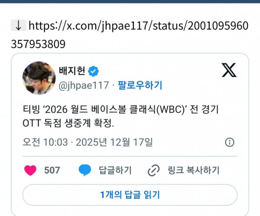This screenshot has width=260, height=216.
Task: Click the blue verified badge
Action: coord(93,71)
